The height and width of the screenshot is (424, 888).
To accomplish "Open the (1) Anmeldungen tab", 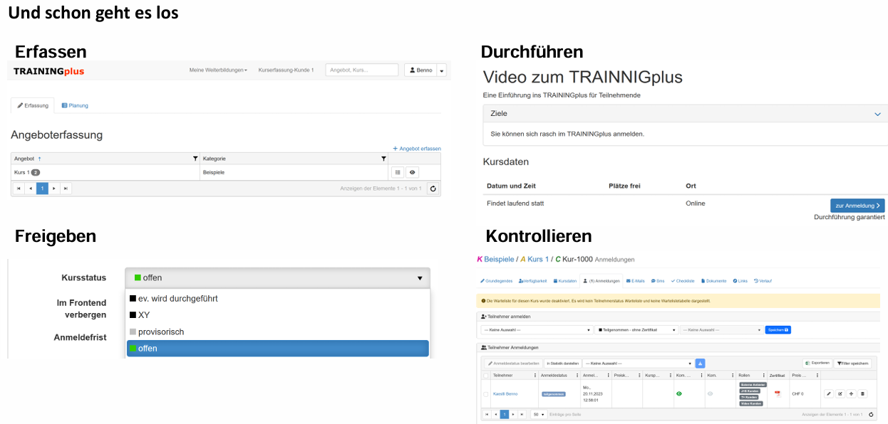I will [602, 281].
